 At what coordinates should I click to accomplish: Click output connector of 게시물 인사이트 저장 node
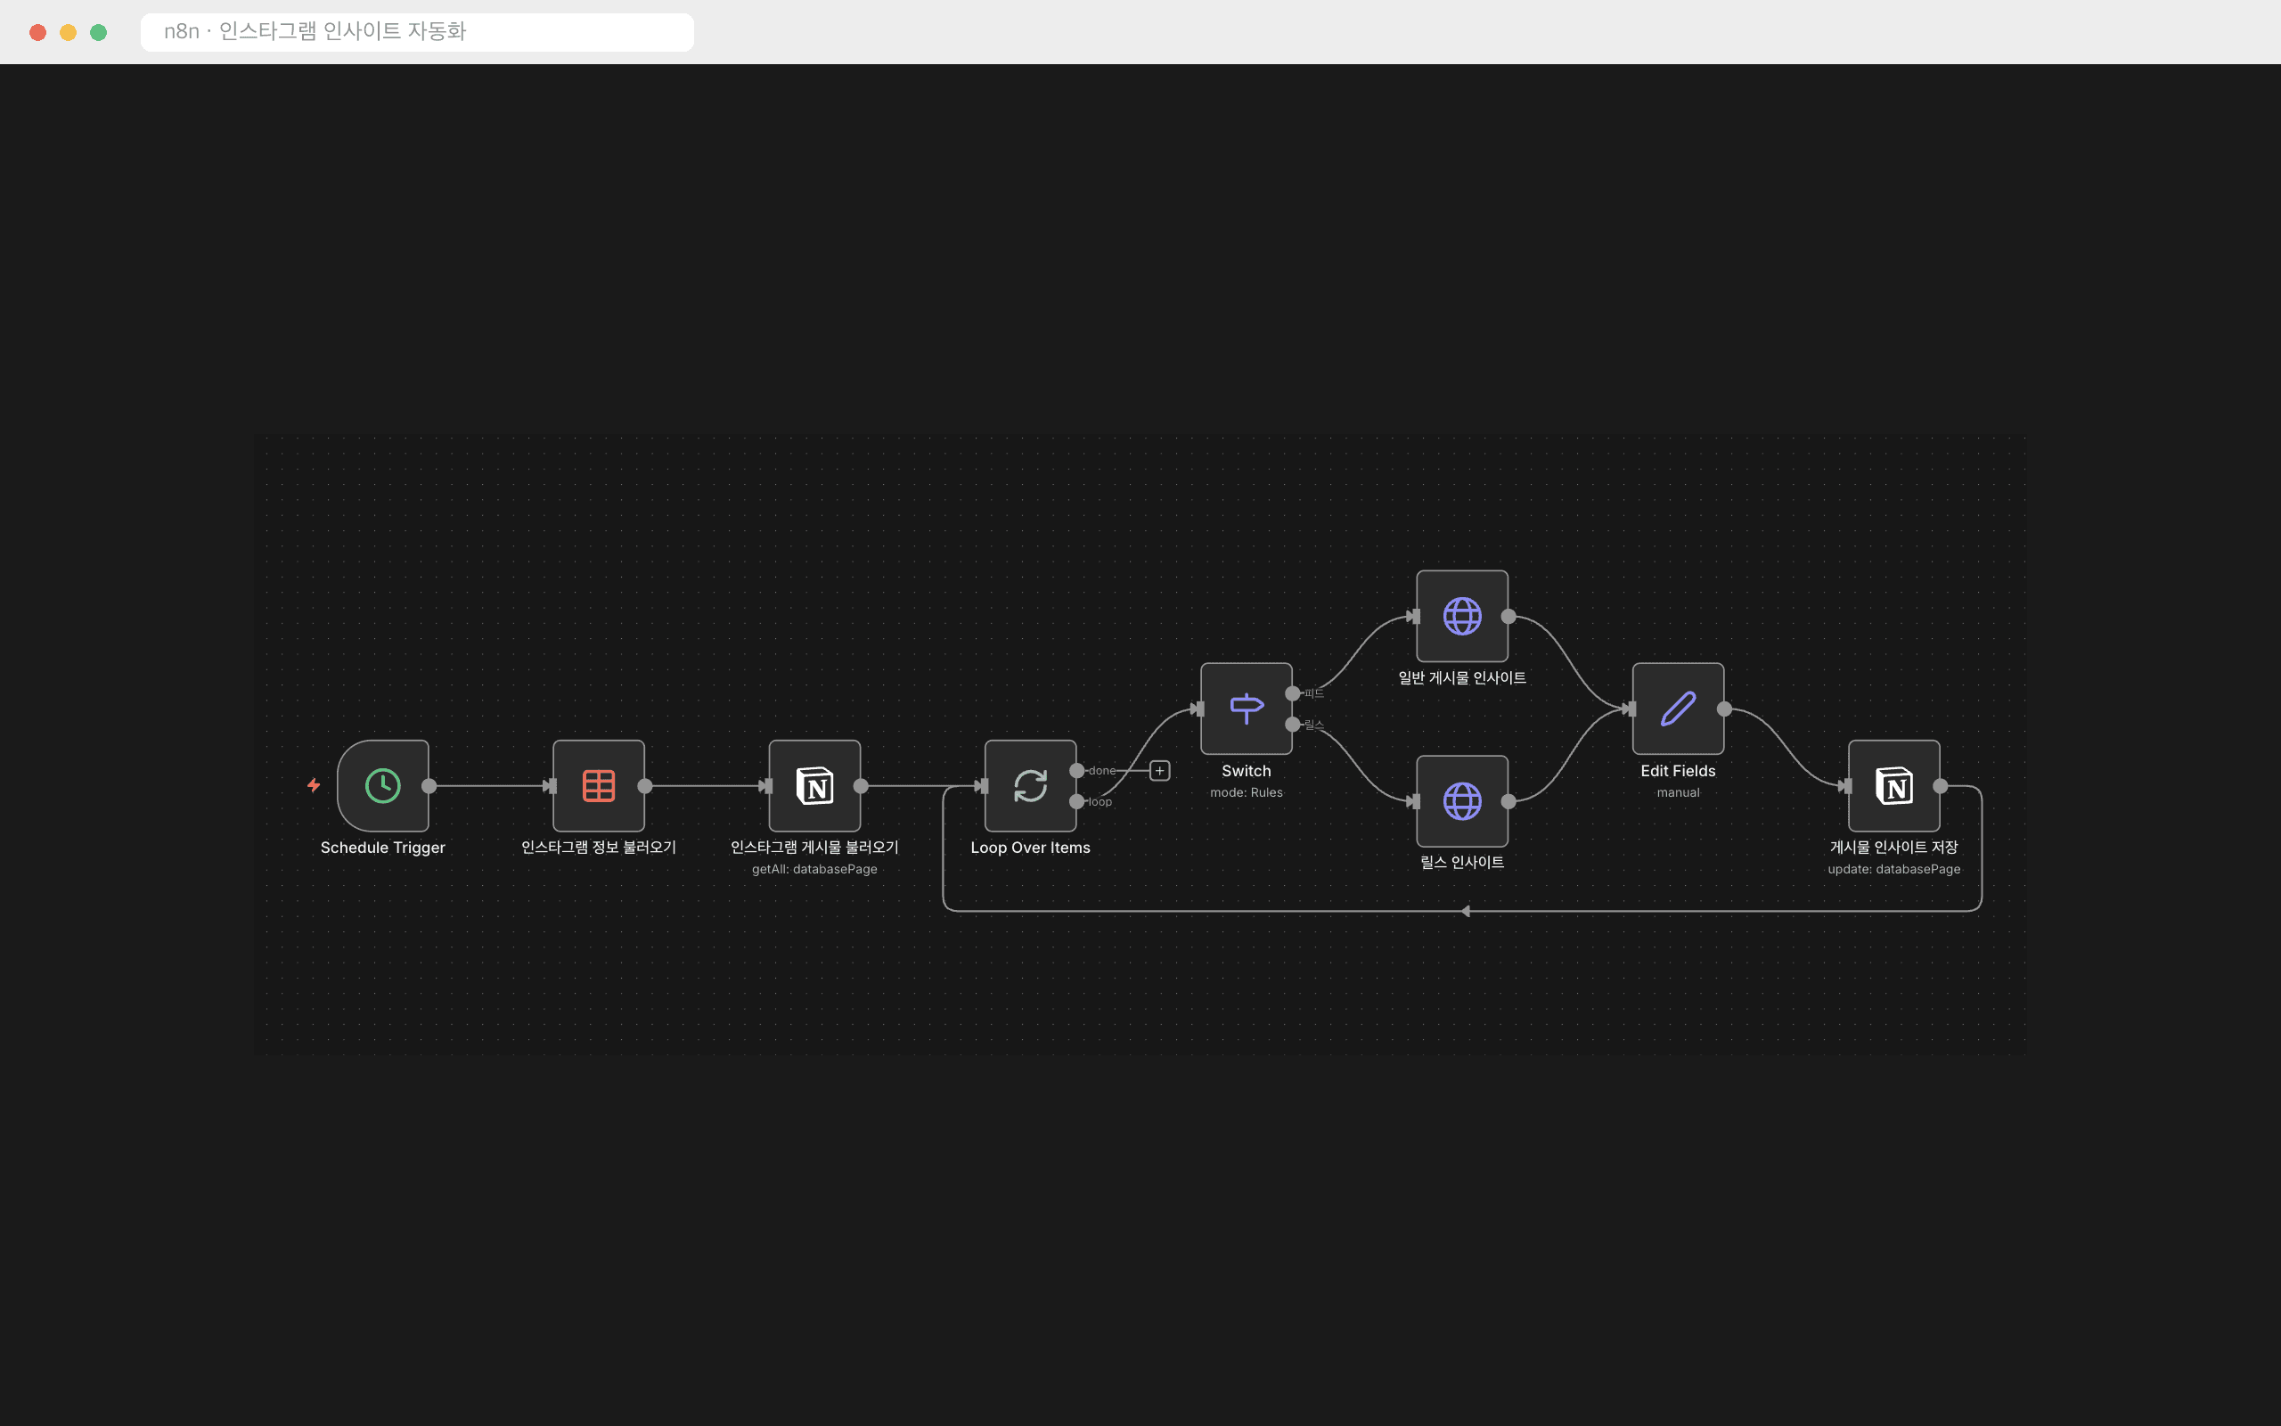[1940, 785]
